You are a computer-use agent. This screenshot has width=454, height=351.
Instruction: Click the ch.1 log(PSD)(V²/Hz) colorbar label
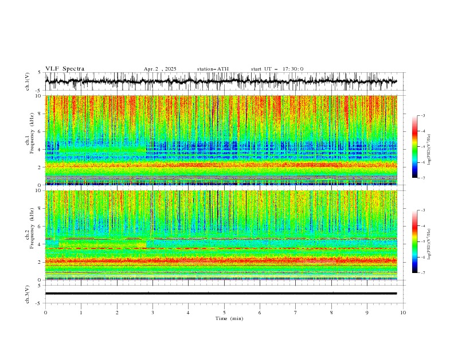(429, 150)
